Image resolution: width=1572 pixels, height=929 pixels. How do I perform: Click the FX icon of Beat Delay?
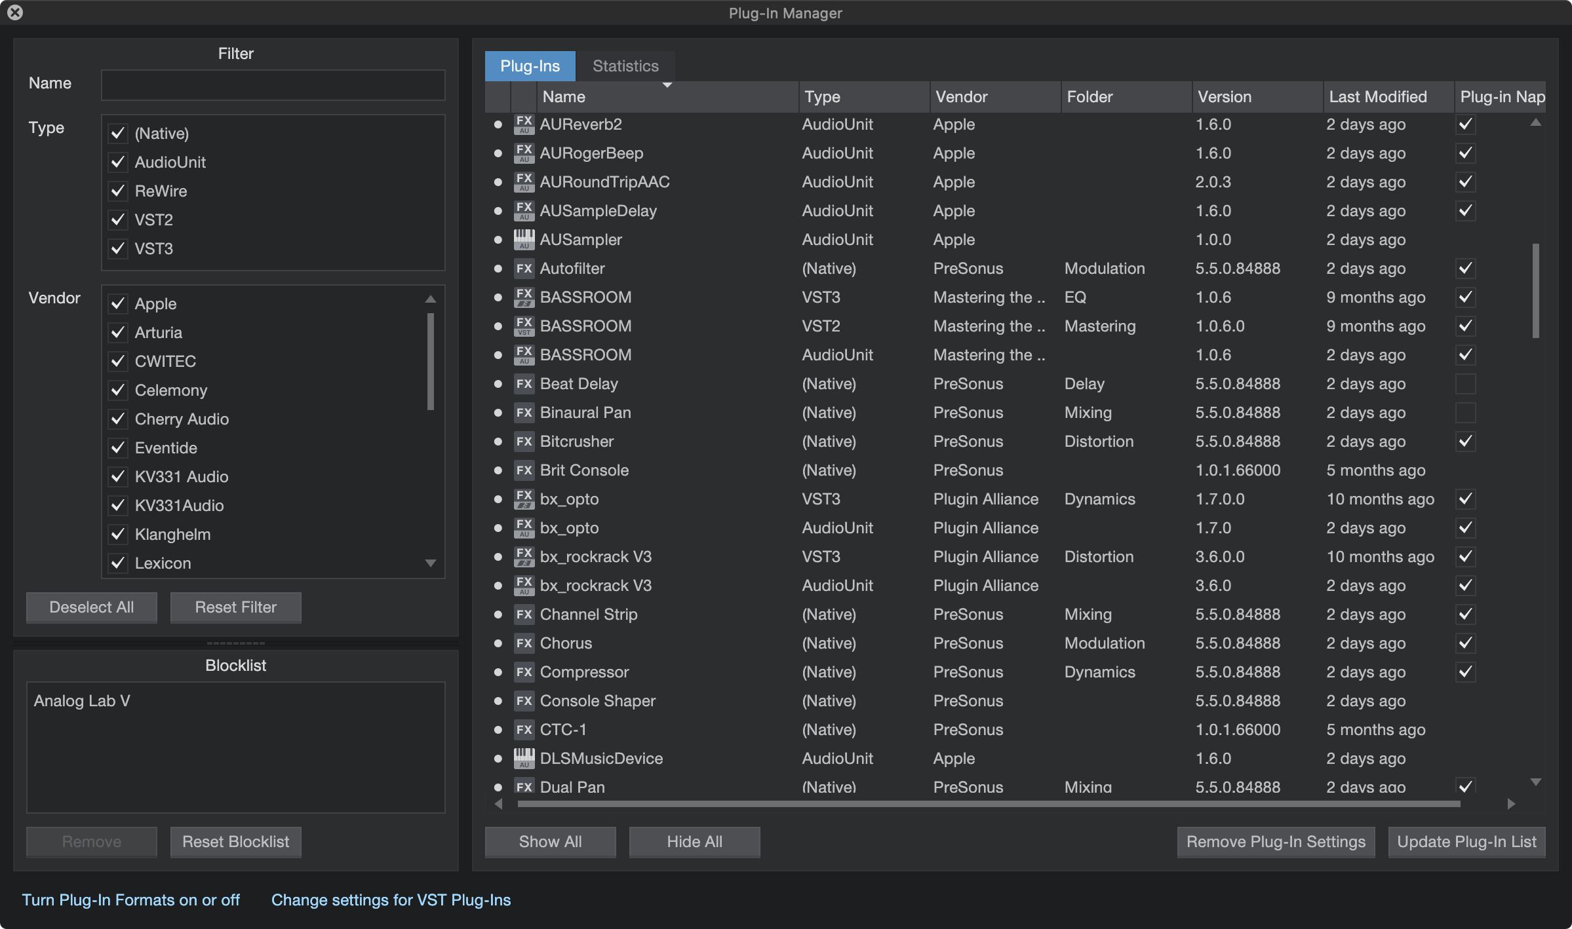(x=524, y=384)
